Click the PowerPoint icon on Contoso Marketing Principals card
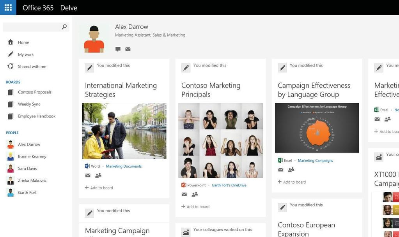The width and height of the screenshot is (399, 237). pos(184,185)
